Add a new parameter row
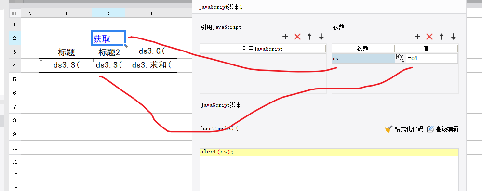This screenshot has width=482, height=191. tap(417, 37)
